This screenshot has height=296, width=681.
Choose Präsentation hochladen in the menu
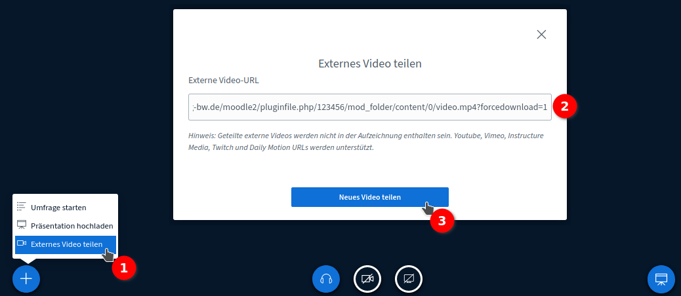(x=72, y=225)
